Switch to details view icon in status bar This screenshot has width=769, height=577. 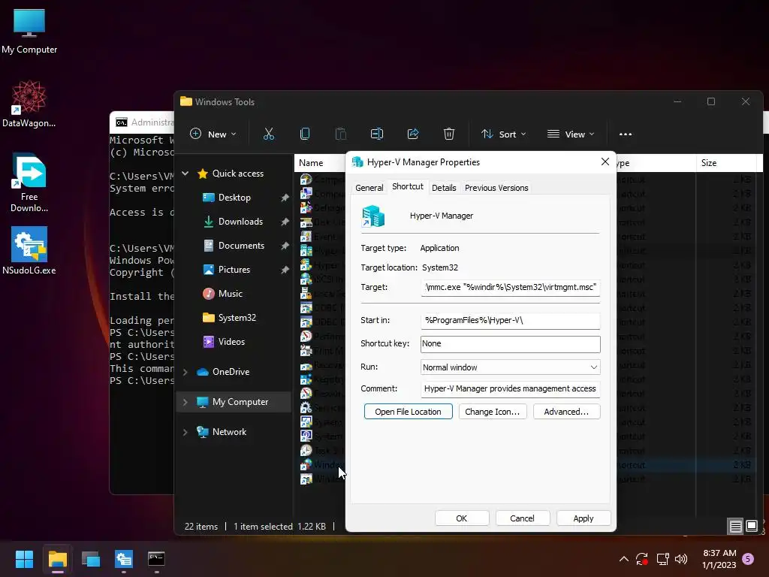[x=736, y=527]
